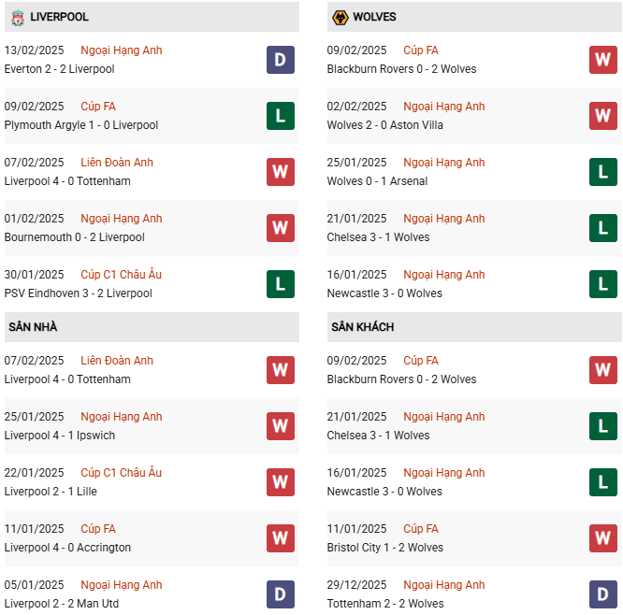Screen dimensions: 623x615
Task: Click win badge for Bristol City 1 - 2 Wolves
Action: point(602,538)
